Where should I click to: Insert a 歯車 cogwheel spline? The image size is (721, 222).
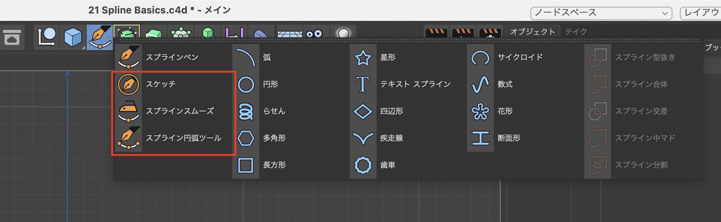coord(363,165)
